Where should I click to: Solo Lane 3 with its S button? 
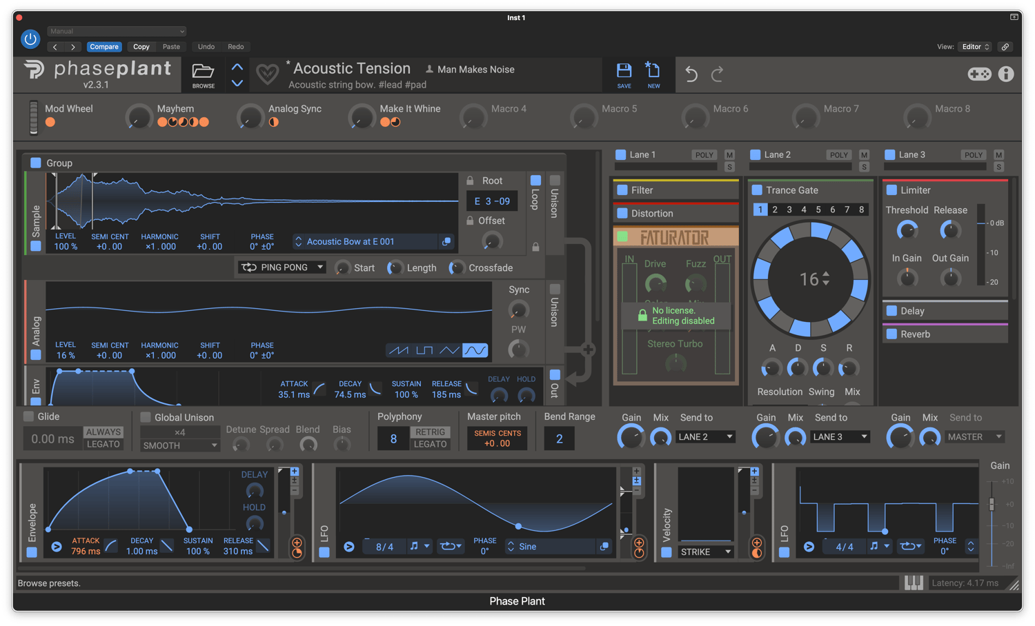click(x=998, y=167)
